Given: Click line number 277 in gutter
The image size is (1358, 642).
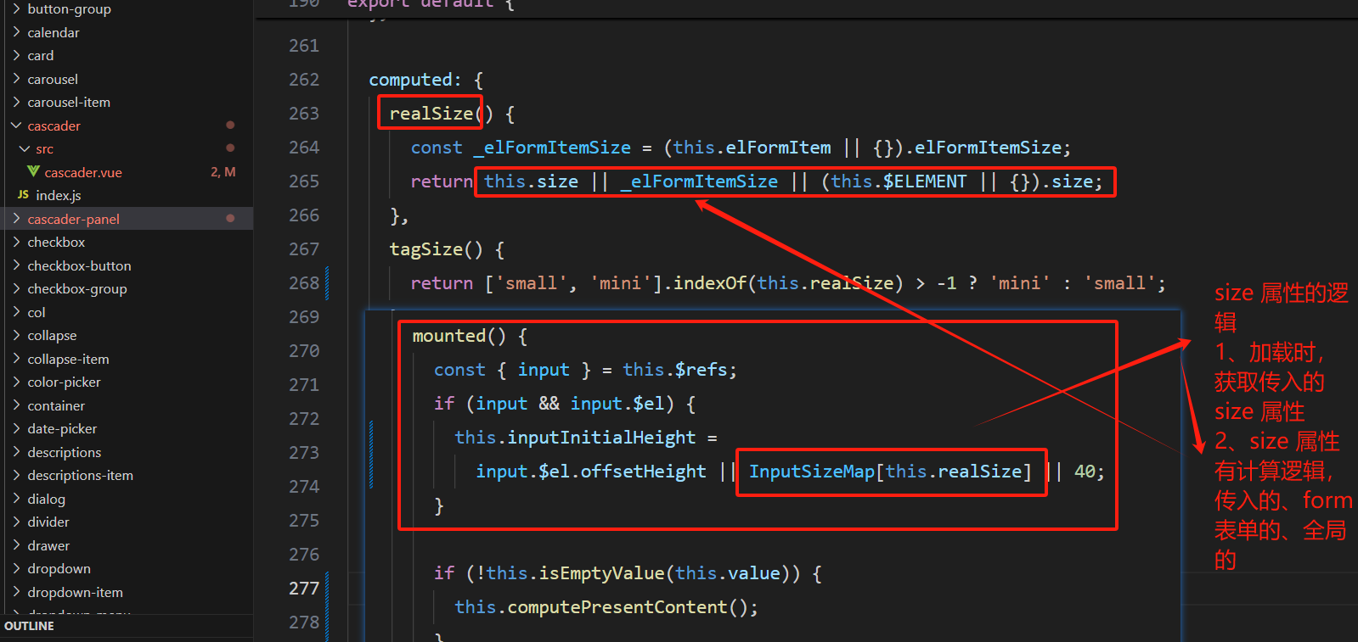Looking at the screenshot, I should point(304,589).
